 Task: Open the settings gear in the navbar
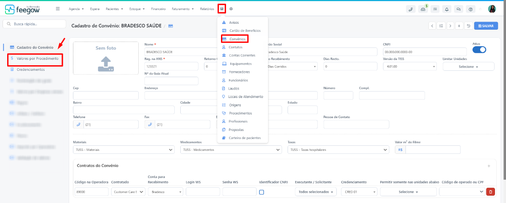(x=231, y=9)
